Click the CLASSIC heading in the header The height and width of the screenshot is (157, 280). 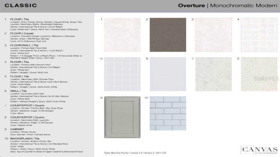pos(21,5)
